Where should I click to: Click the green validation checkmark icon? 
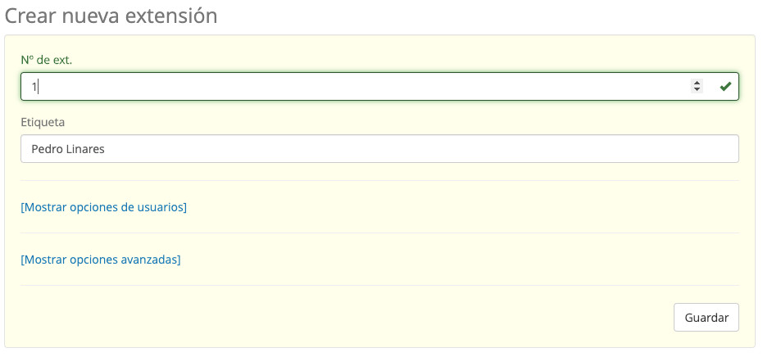tap(724, 86)
